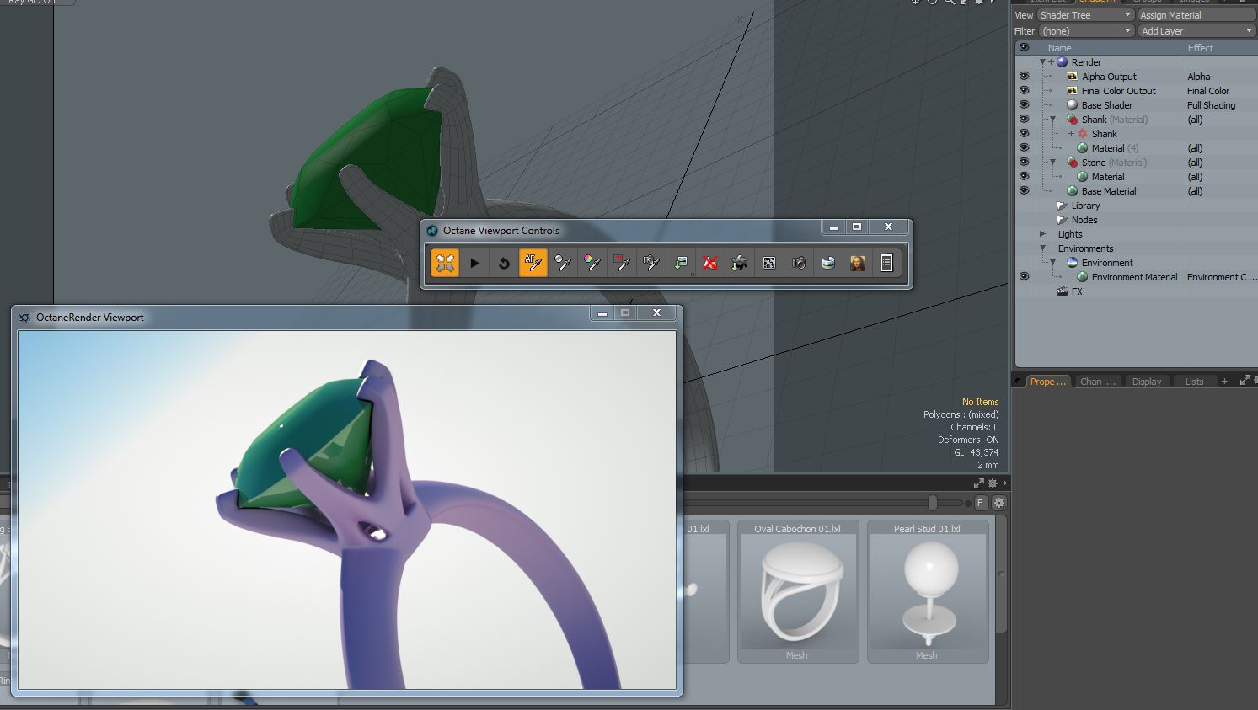Open the Add Layer dropdown

(x=1196, y=31)
